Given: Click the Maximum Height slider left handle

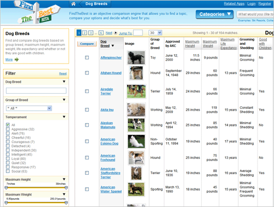Looking at the screenshot, I should tap(7, 188).
